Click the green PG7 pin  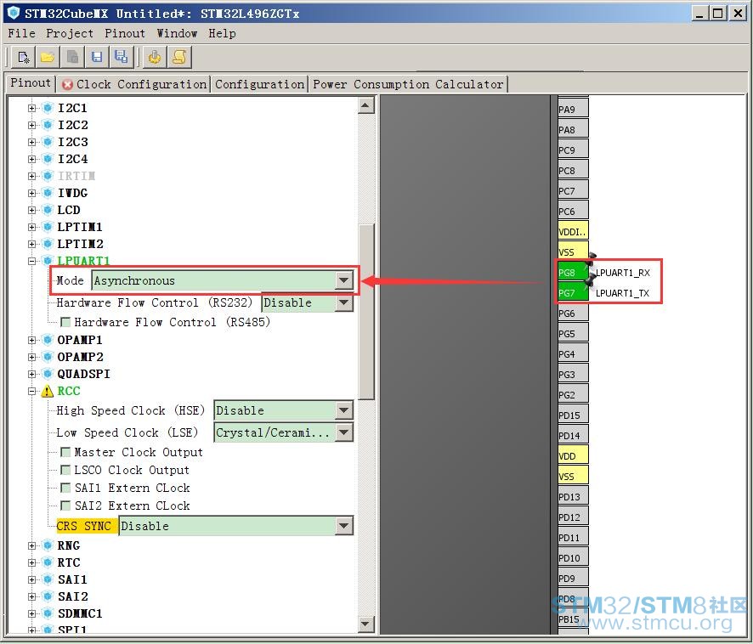(x=573, y=292)
